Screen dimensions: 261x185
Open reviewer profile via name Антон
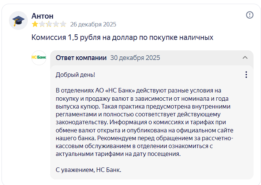click(42, 16)
